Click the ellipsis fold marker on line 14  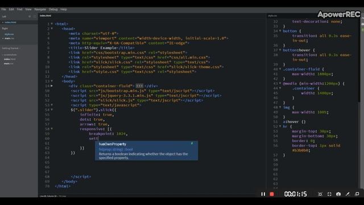pos(139,86)
